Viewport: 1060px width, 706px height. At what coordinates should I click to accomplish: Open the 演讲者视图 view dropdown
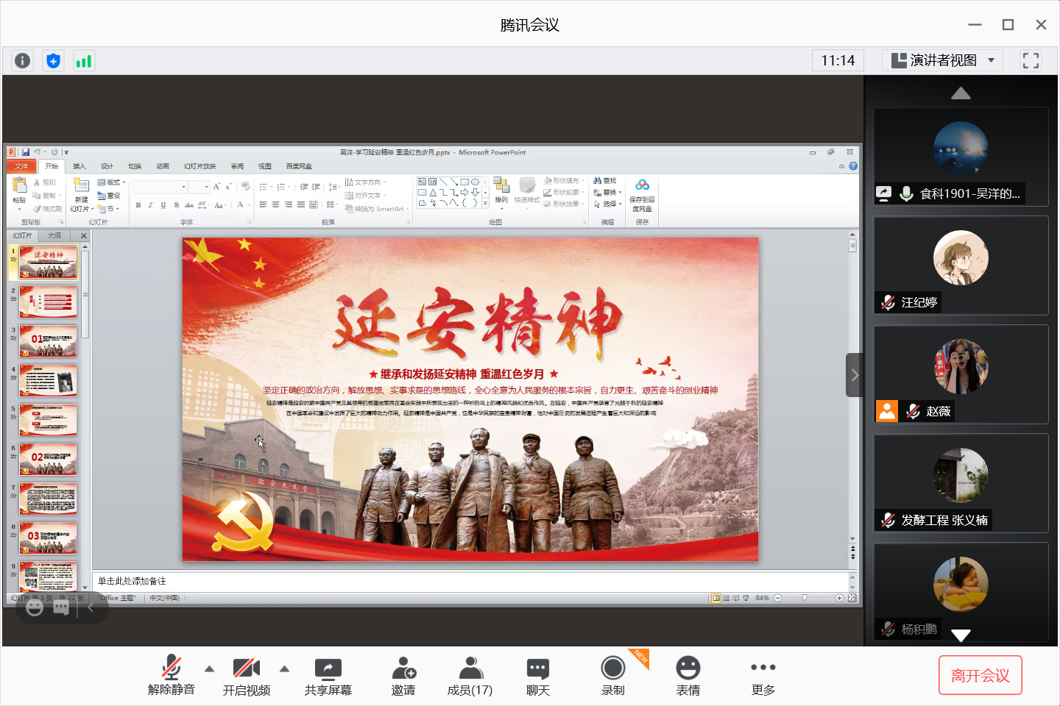tap(942, 60)
